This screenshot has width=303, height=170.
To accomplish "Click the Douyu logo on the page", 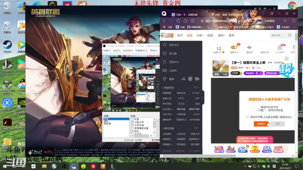I will click(167, 35).
